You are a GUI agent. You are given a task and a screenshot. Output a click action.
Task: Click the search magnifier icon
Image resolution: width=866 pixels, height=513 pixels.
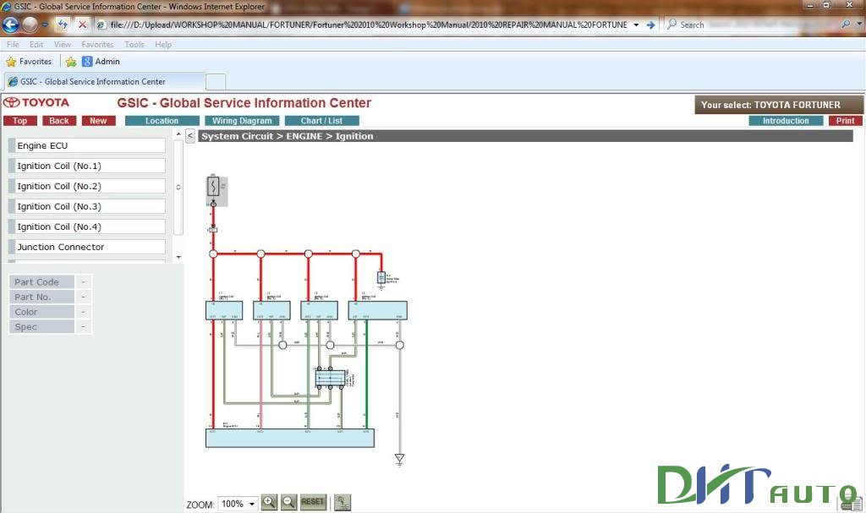(846, 25)
